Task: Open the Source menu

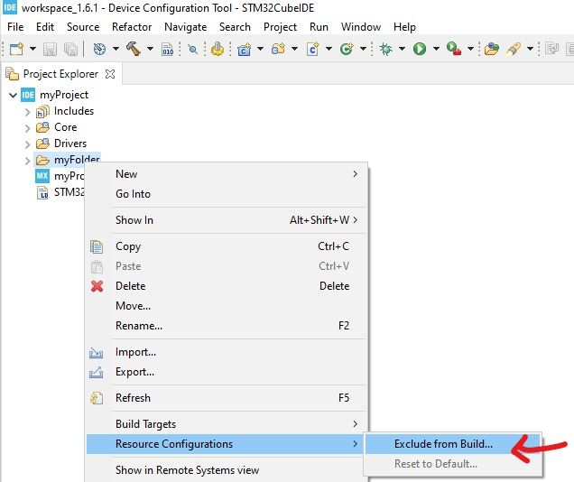Action: coord(83,27)
